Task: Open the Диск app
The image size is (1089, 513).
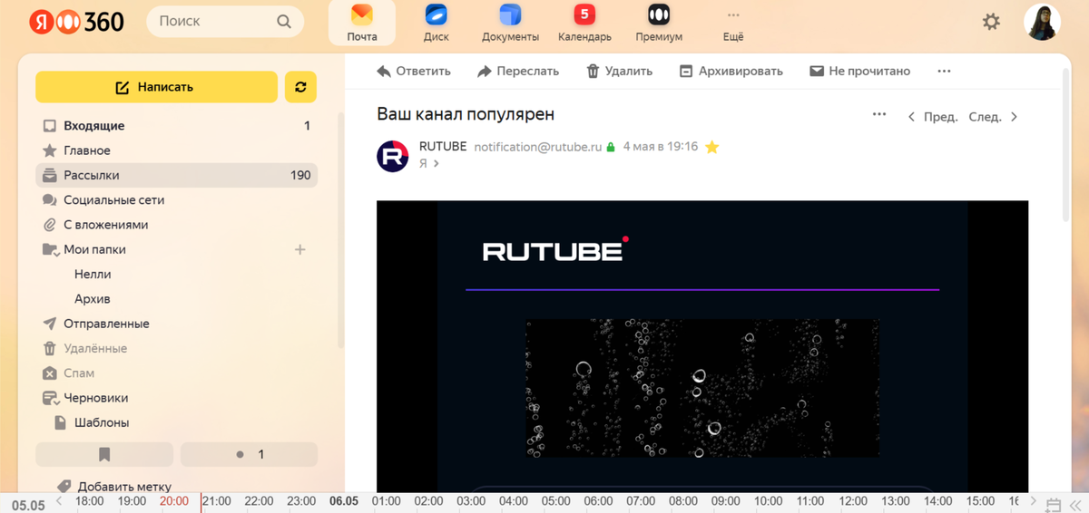Action: (x=437, y=23)
